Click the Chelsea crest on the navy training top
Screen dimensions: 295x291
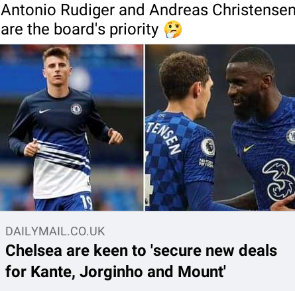click(76, 109)
